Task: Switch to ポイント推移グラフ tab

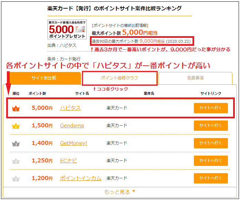Action: tap(119, 78)
